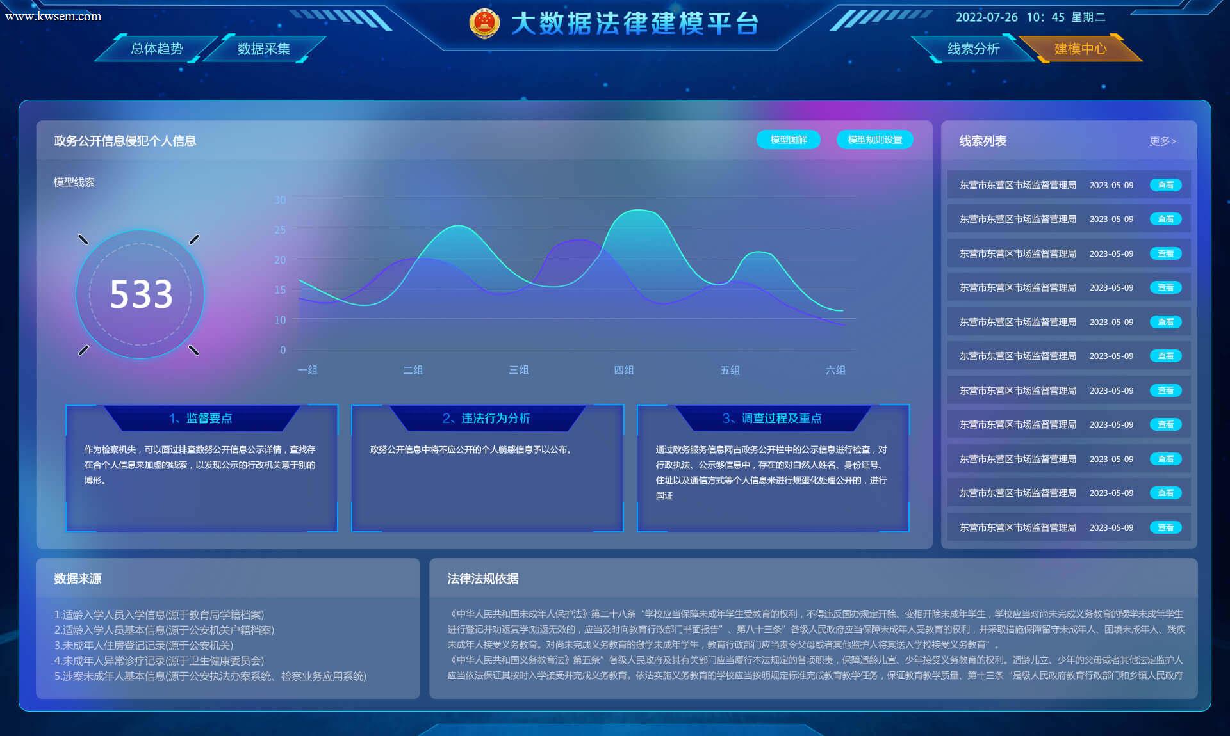Click the 六组 label on the chart axis
Viewport: 1230px width, 736px height.
pos(835,370)
